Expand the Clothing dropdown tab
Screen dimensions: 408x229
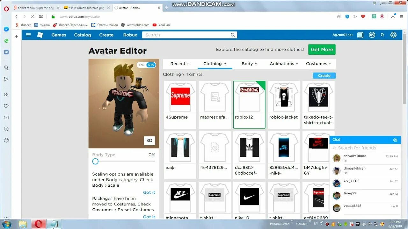coord(215,64)
